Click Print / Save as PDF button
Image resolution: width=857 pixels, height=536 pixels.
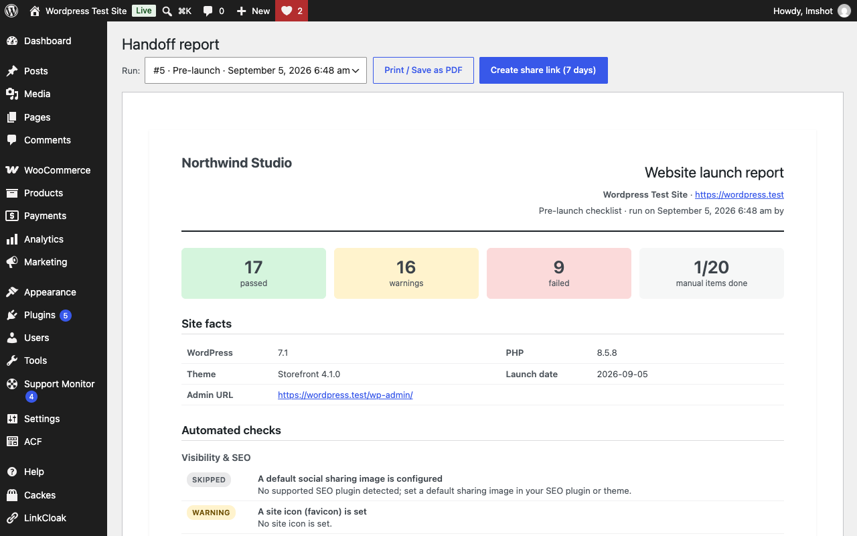423,70
